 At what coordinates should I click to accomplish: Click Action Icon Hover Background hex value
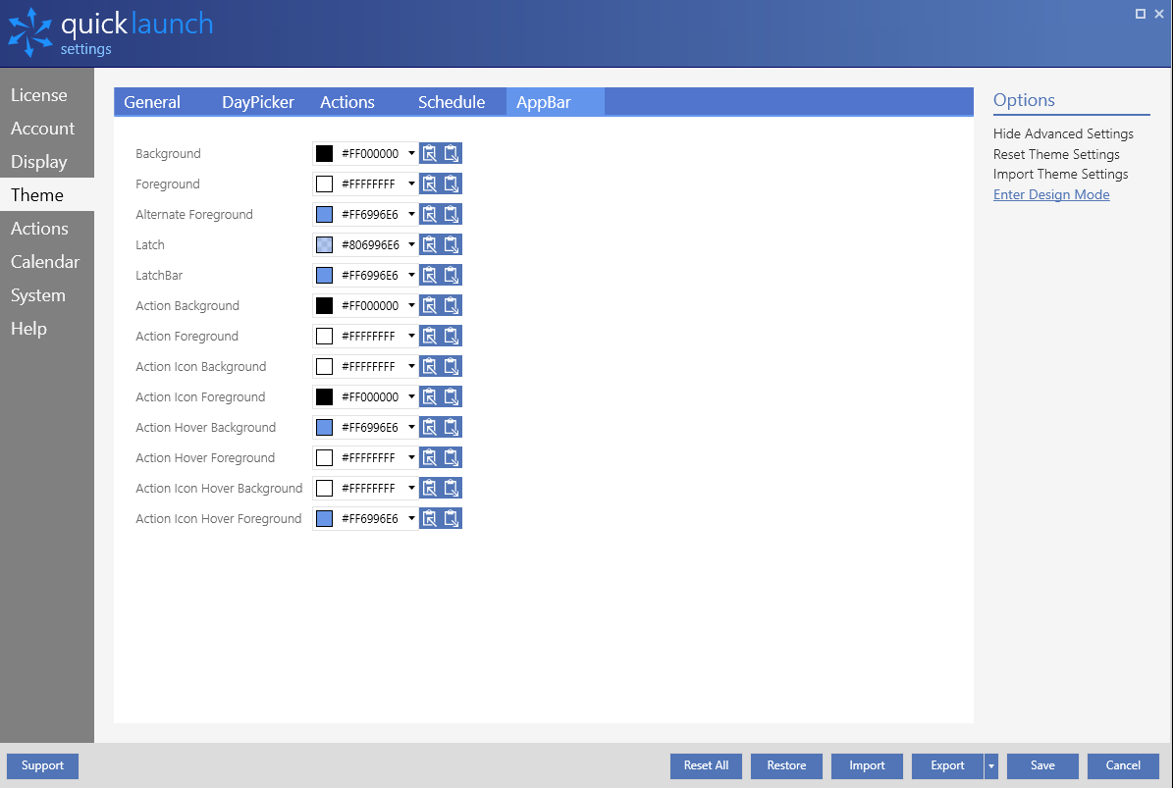coord(368,488)
